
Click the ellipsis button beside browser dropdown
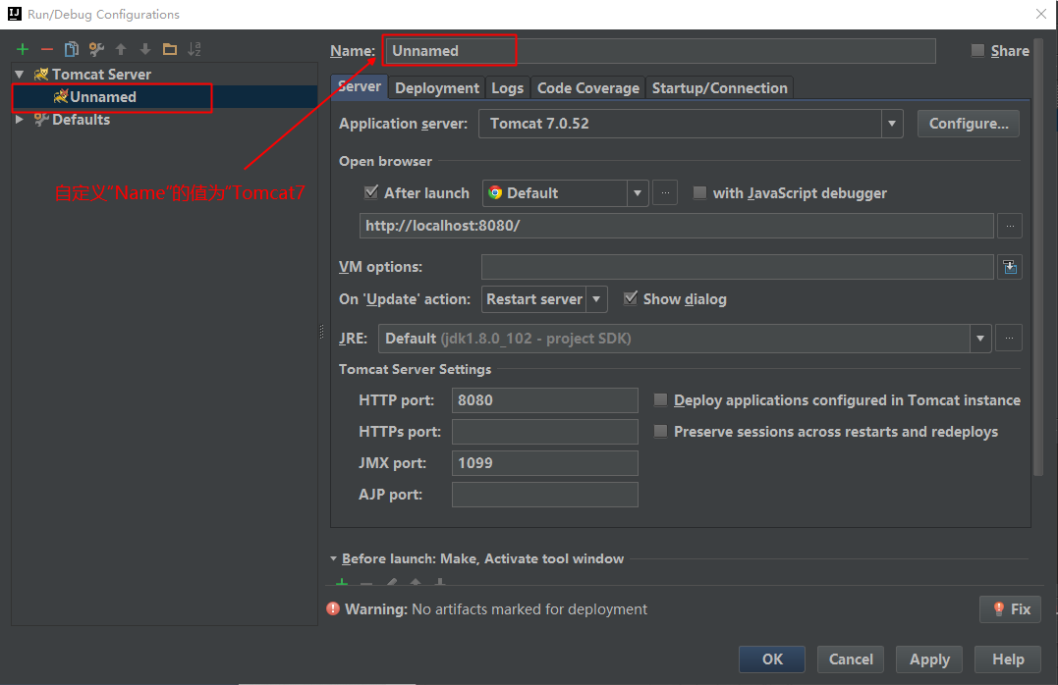665,193
